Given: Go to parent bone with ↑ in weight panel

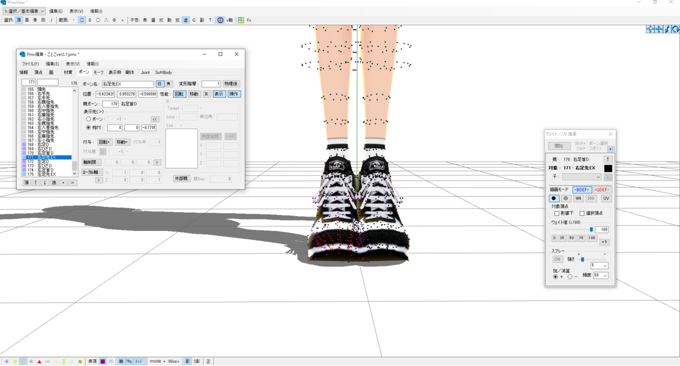Looking at the screenshot, I should coord(607,160).
